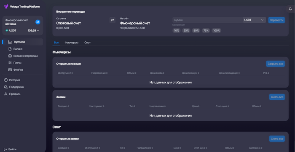
Task: Select the 10% amount chip
Action: coord(177,31)
